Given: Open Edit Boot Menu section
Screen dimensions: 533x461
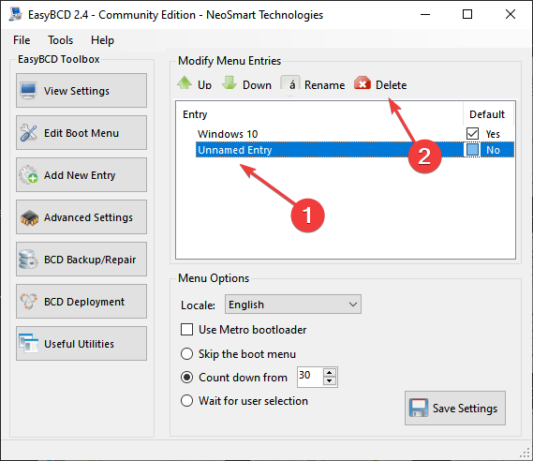Looking at the screenshot, I should click(x=81, y=133).
